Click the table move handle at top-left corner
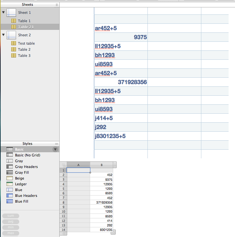235x237 pixels. pyautogui.click(x=63, y=165)
